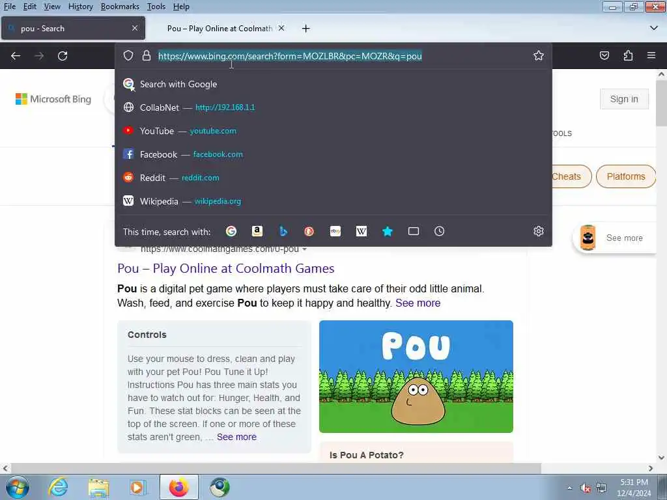Open Windows Explorer folder on taskbar
This screenshot has height=500, width=667.
(x=98, y=488)
